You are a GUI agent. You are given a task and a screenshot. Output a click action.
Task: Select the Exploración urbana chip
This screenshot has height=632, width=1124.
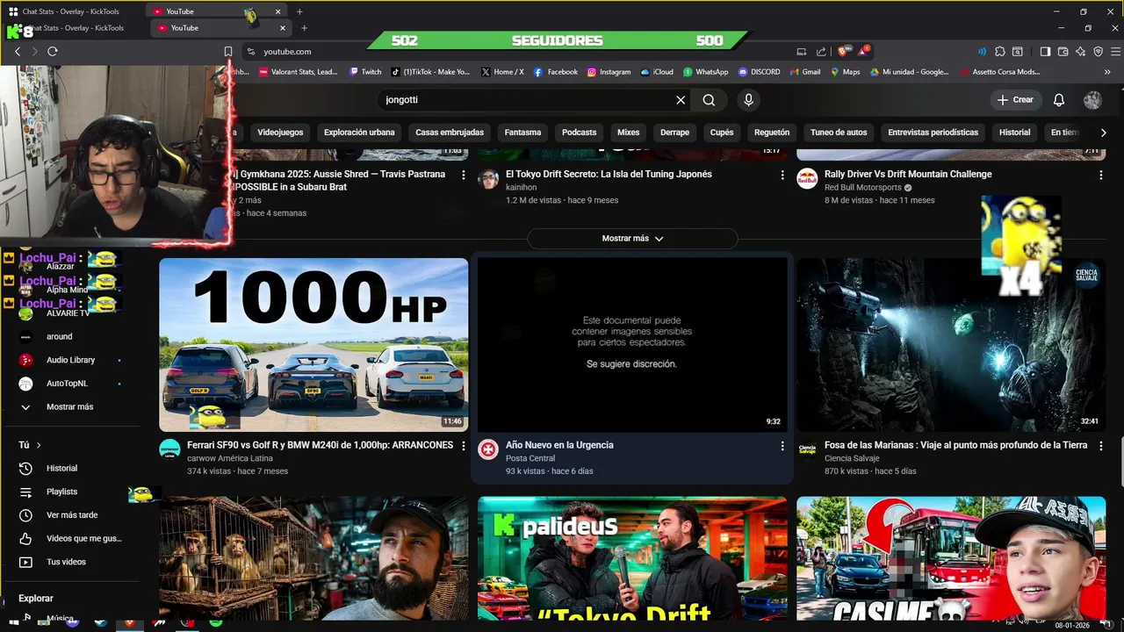click(359, 133)
